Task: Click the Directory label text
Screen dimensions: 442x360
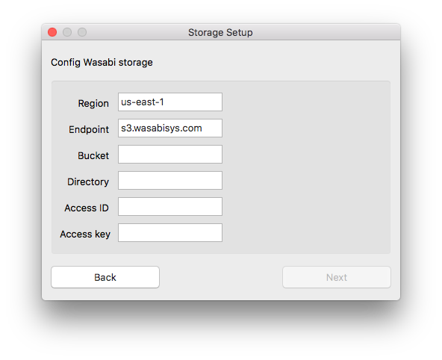Action: coord(88,181)
